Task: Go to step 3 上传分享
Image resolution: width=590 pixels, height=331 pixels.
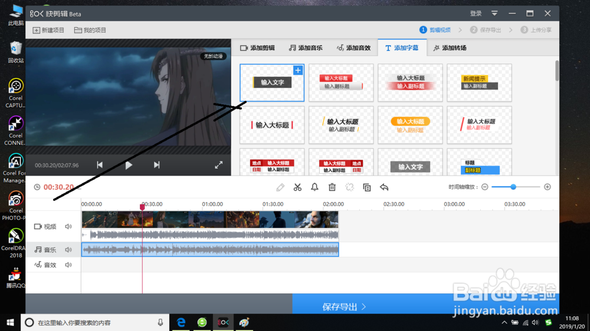Action: click(x=536, y=30)
